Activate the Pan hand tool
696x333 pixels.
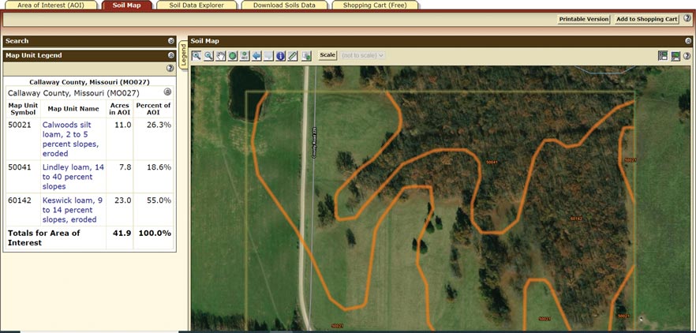220,56
